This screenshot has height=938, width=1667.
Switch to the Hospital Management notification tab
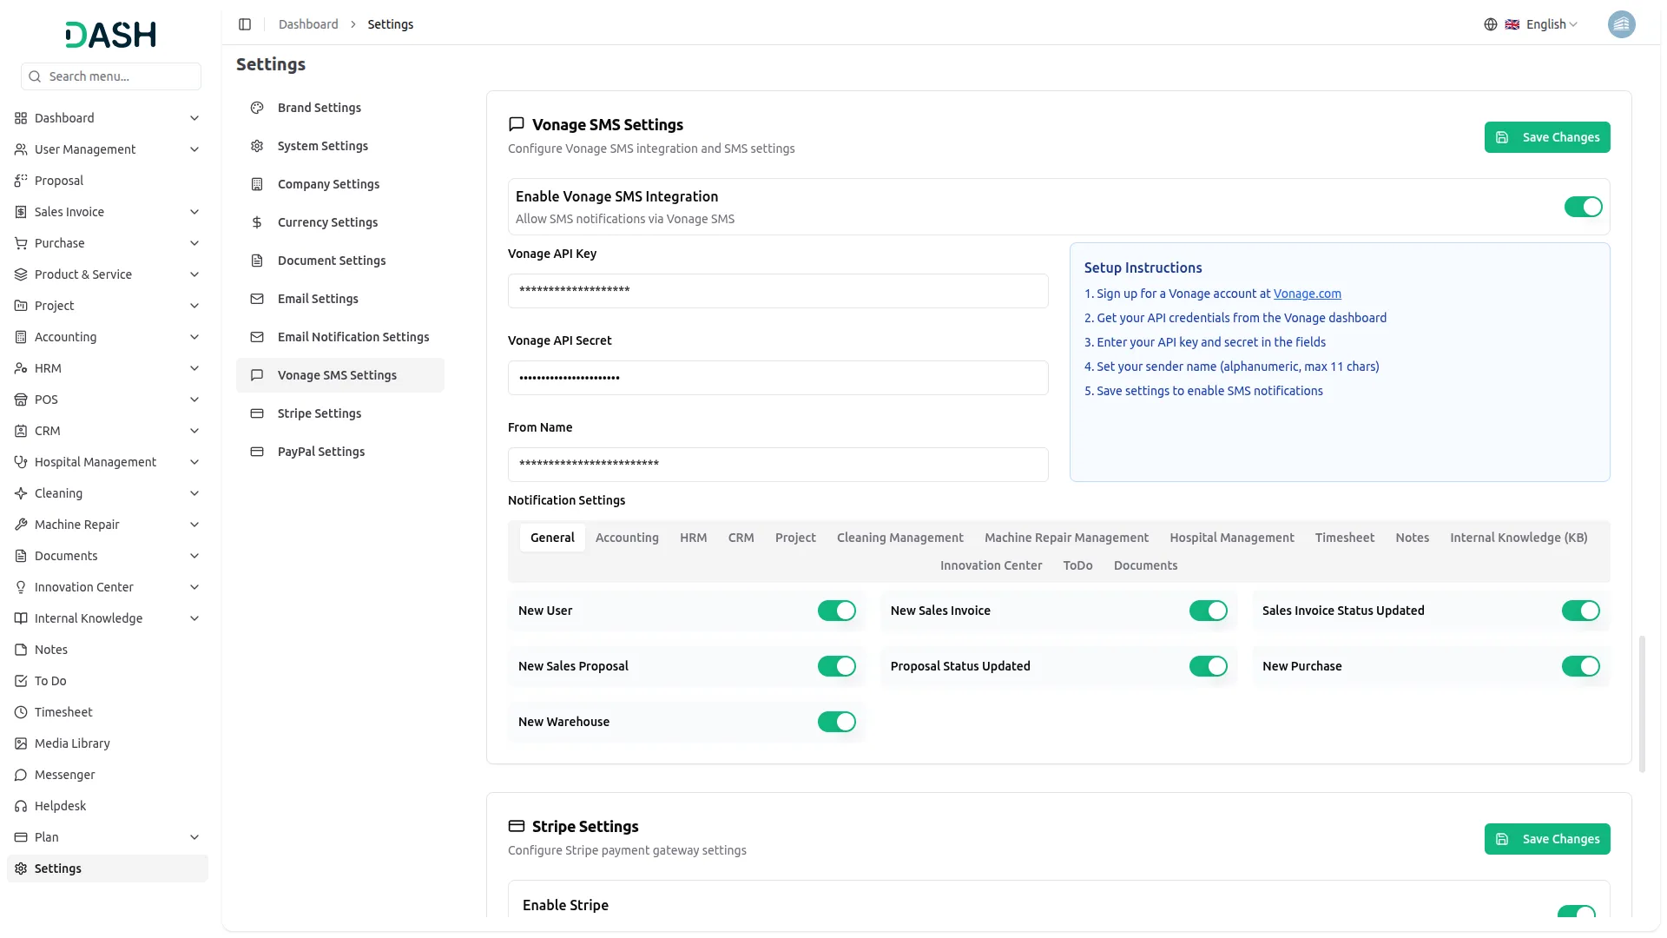click(1231, 538)
